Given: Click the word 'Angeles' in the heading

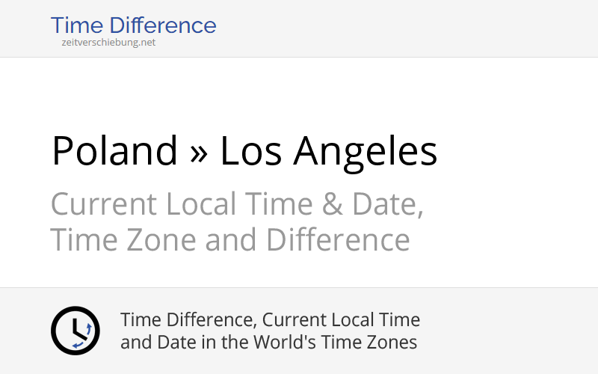Looking at the screenshot, I should (365, 151).
